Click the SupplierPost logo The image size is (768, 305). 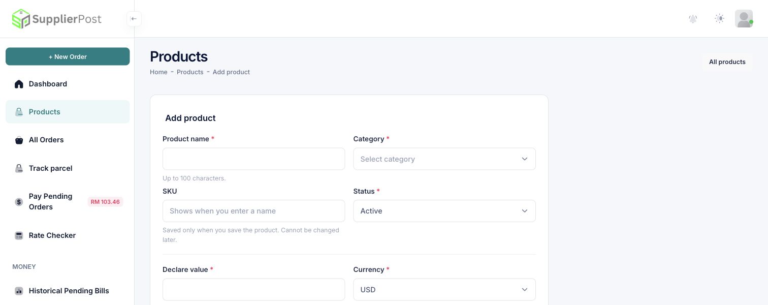click(x=56, y=19)
